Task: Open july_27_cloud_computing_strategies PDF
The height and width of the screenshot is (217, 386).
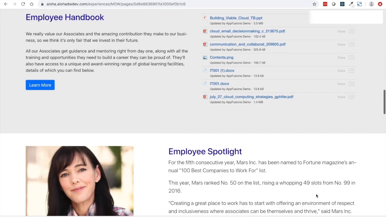Action: point(252,97)
